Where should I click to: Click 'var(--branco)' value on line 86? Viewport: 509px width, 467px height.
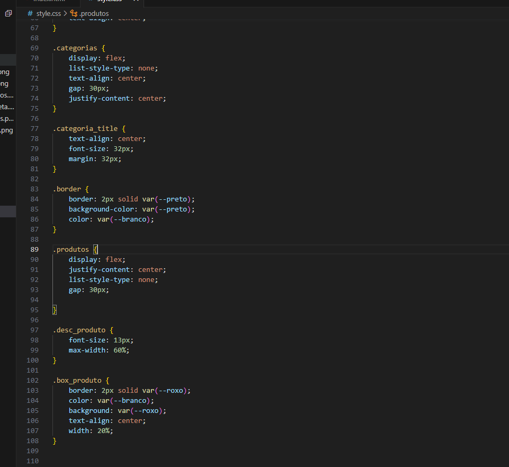pyautogui.click(x=124, y=219)
